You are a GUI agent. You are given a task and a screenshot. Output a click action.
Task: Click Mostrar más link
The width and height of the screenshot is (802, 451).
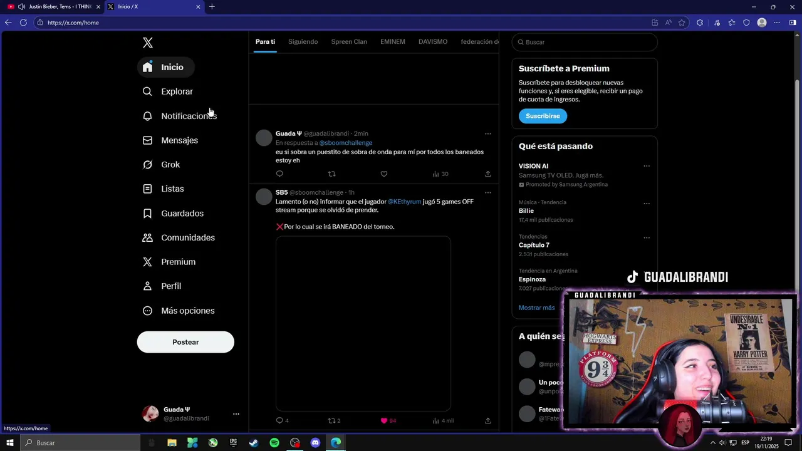[537, 308]
